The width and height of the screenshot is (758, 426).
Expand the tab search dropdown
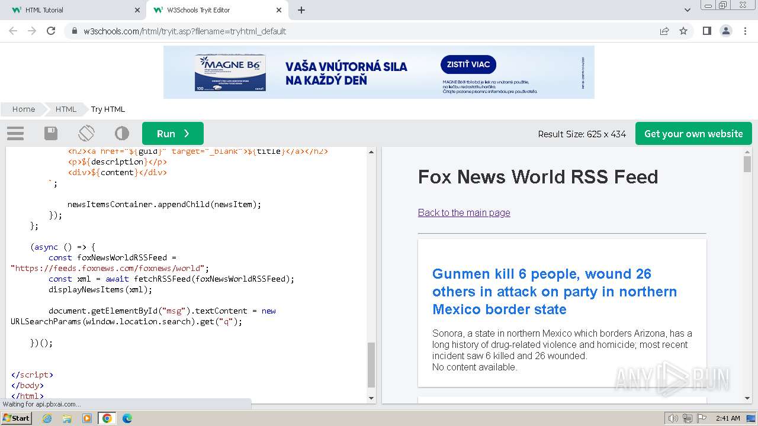tap(688, 10)
